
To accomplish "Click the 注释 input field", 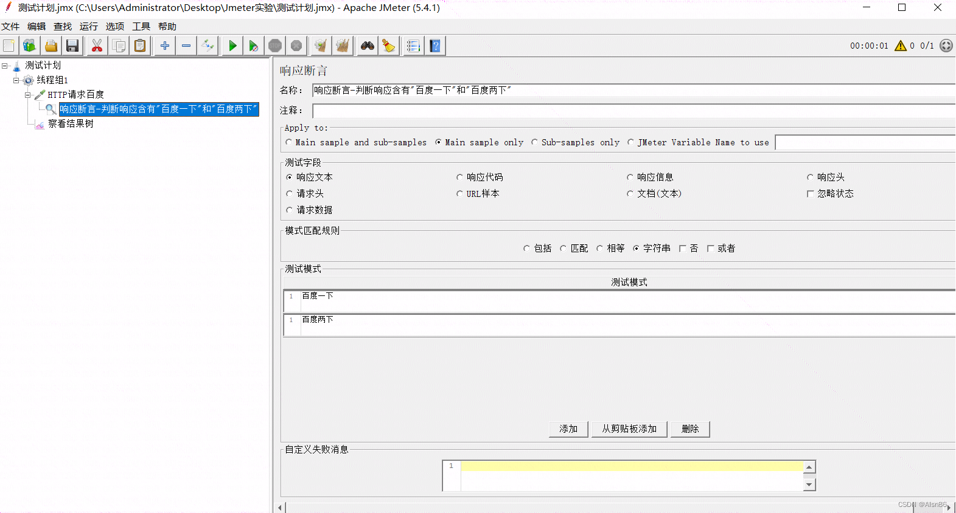I will [633, 111].
